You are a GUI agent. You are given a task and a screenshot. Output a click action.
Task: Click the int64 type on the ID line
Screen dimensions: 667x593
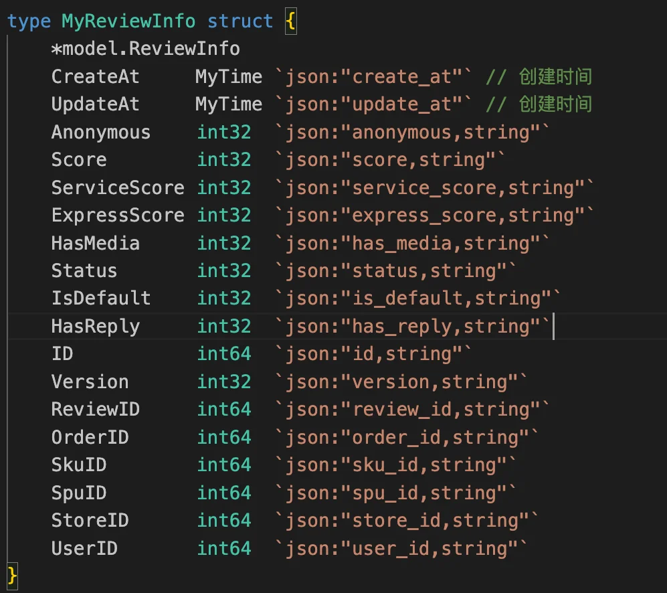pos(224,354)
